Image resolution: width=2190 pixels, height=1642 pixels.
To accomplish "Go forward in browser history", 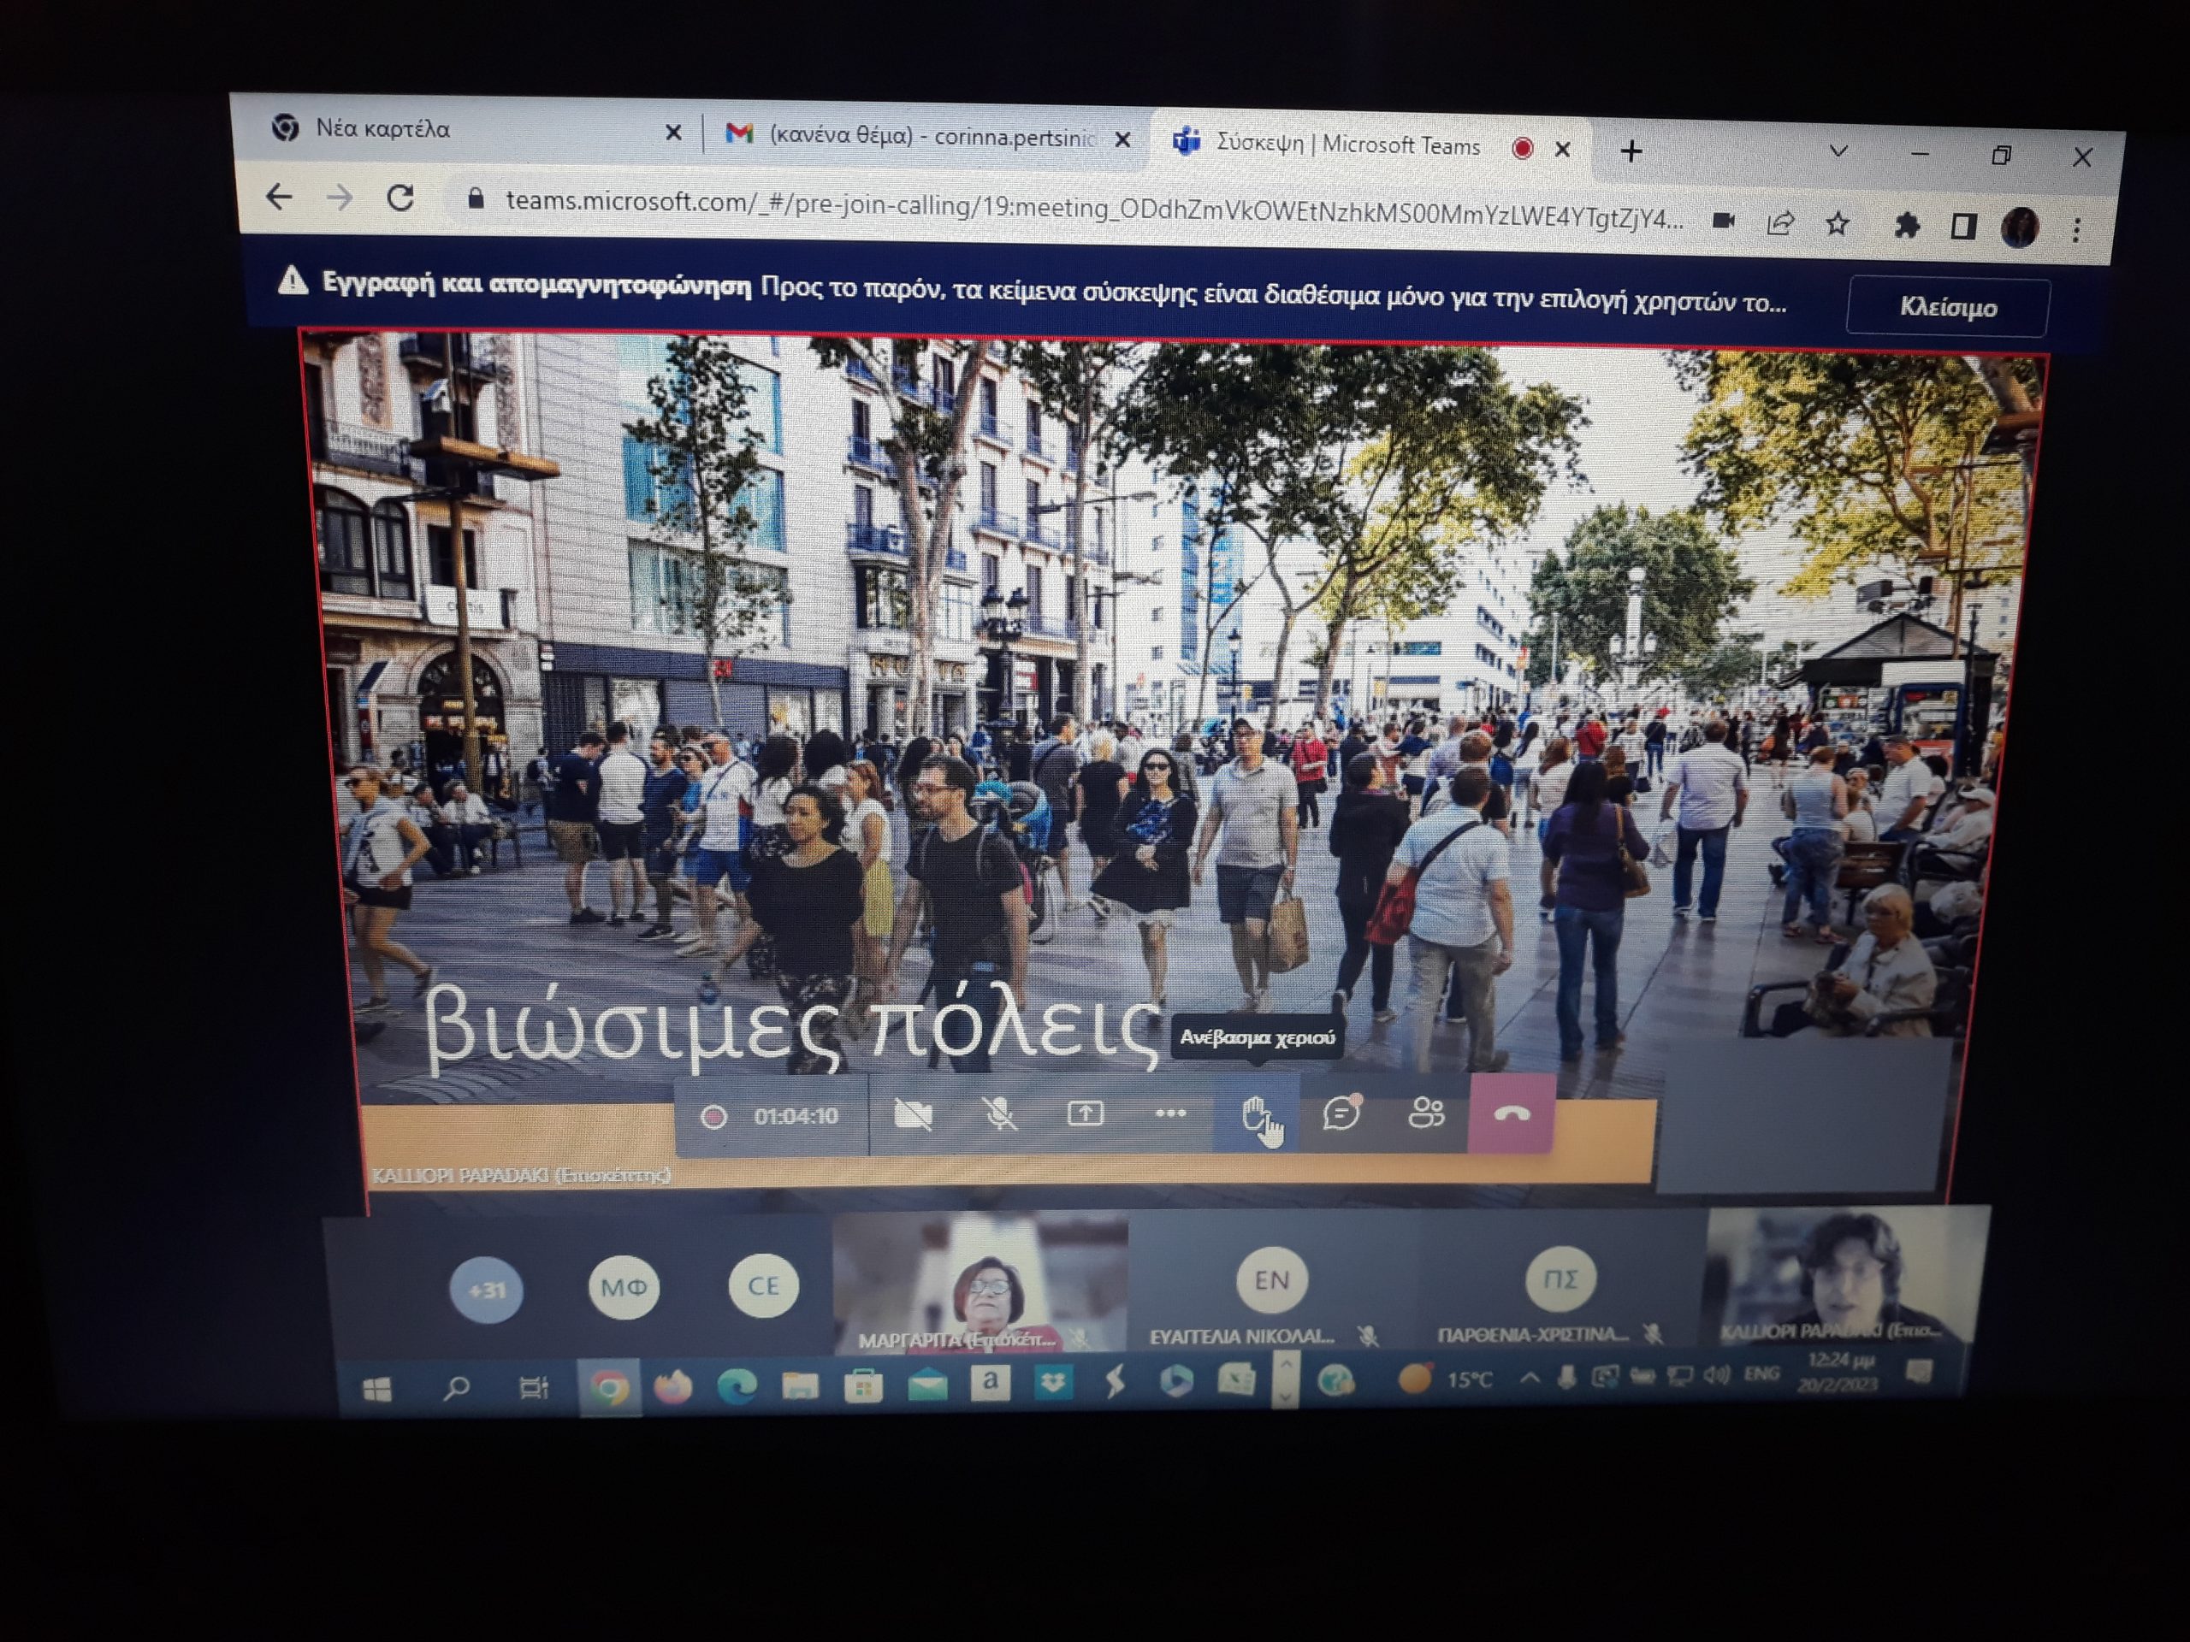I will click(x=340, y=199).
